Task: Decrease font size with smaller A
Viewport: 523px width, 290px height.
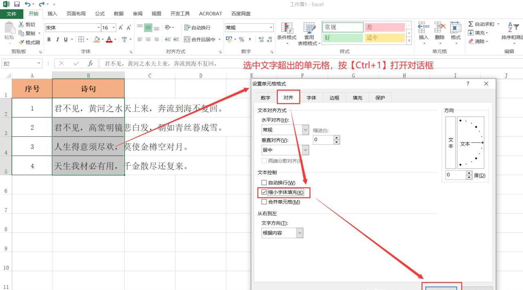Action: 129,27
